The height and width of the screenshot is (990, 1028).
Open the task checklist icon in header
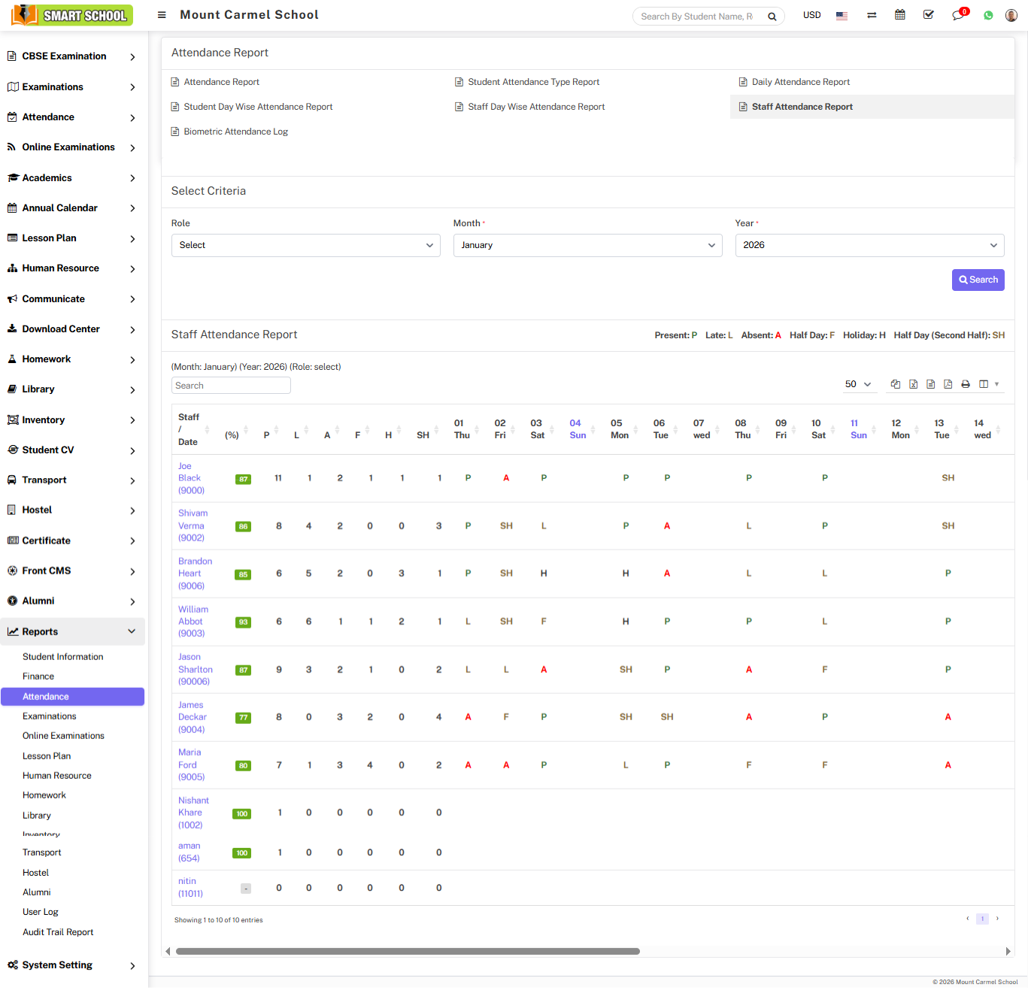929,15
